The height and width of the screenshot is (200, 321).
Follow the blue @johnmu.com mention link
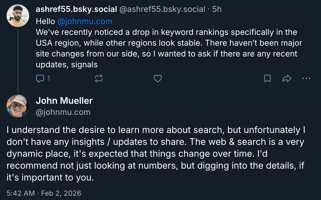(85, 21)
